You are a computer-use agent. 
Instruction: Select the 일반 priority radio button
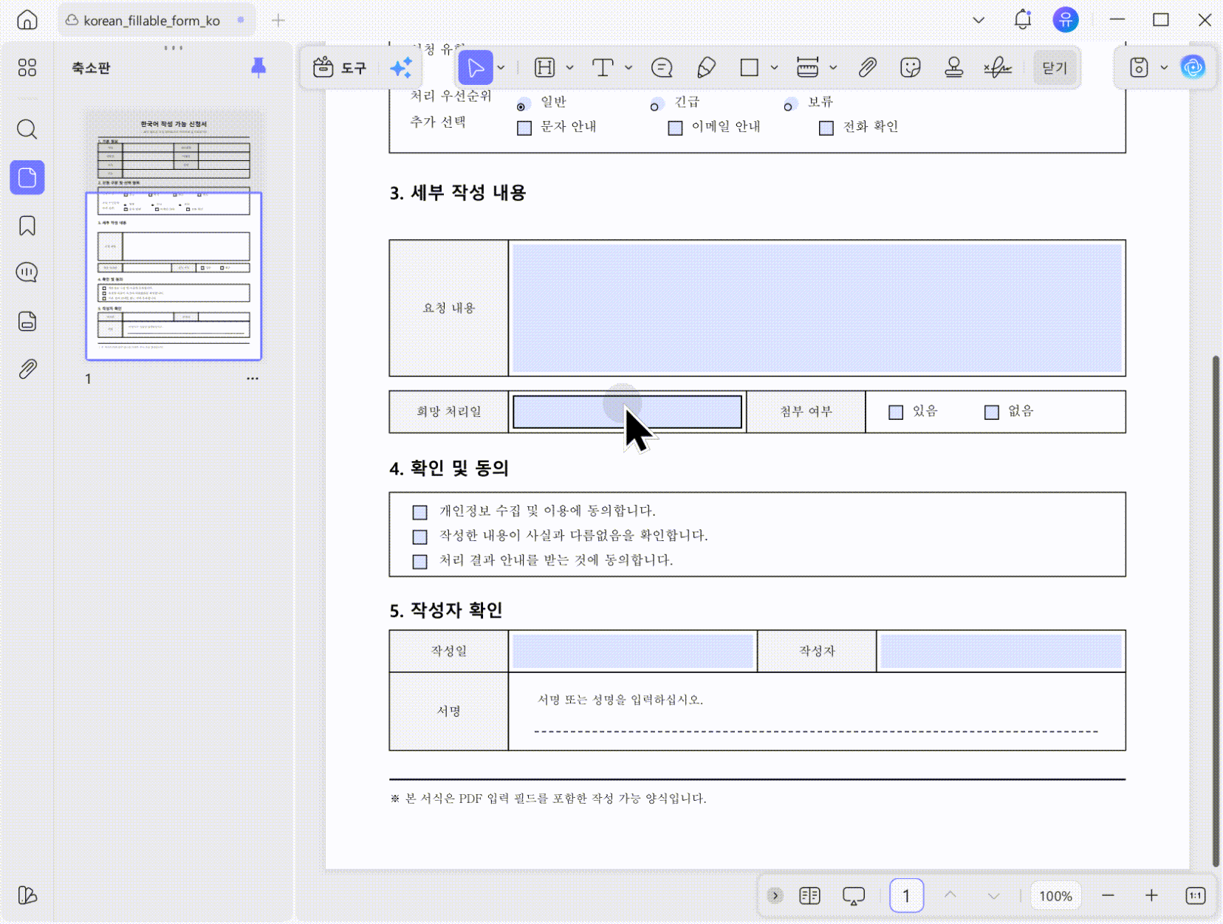point(521,106)
